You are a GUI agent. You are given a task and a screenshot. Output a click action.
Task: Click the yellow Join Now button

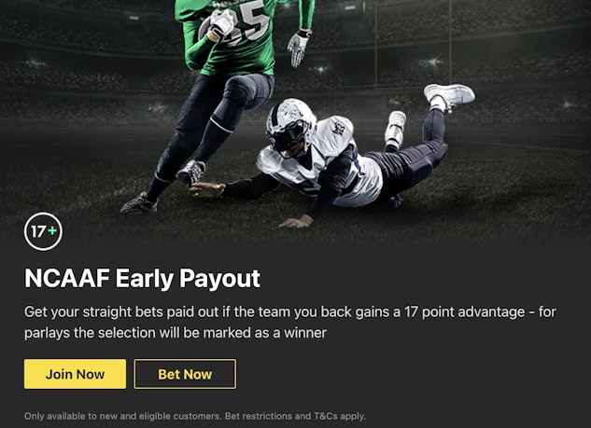[75, 374]
